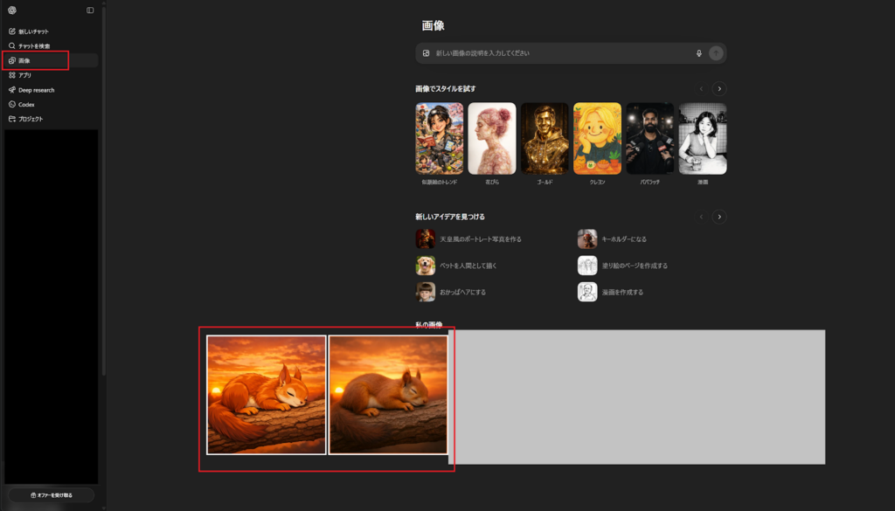Advance the スタイル carousel with right arrow
Screen dimensions: 895x511
718,88
